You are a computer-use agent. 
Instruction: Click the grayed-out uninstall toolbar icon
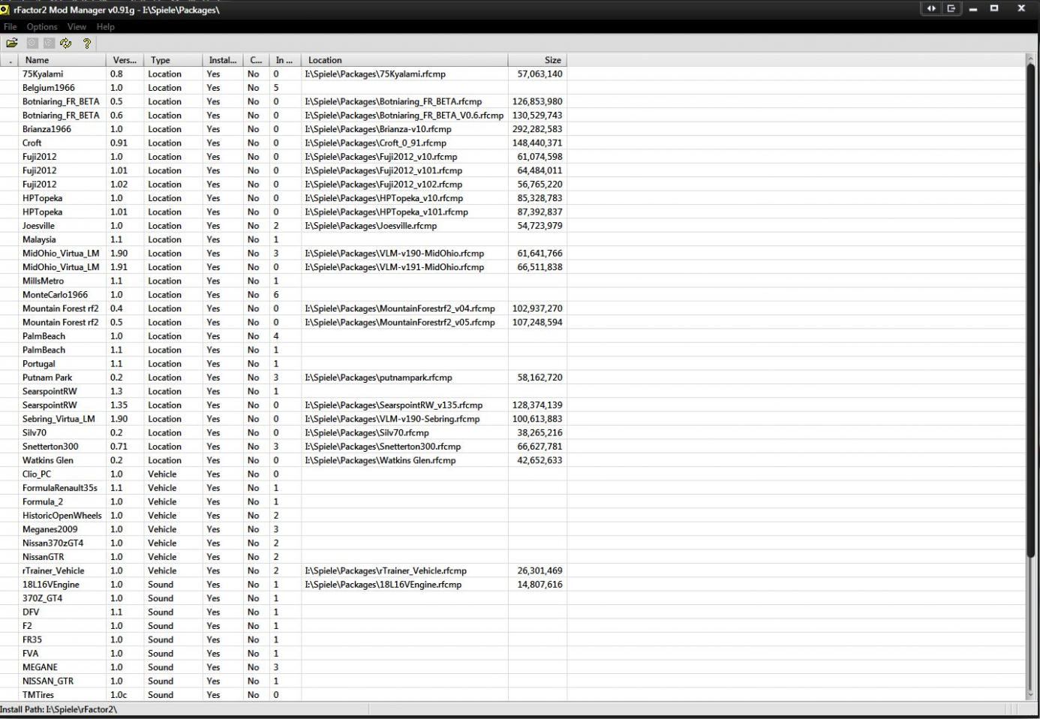point(49,44)
